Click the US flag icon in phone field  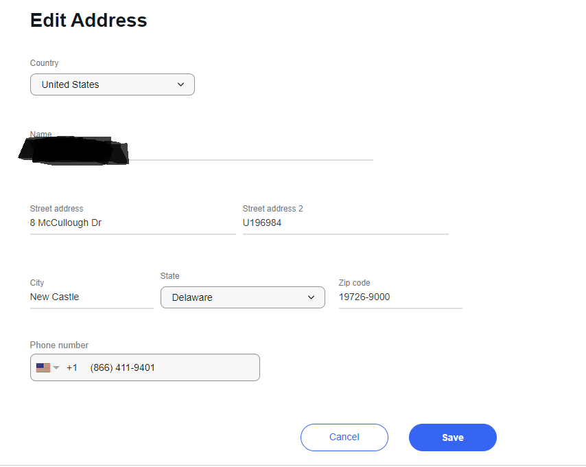coord(43,367)
